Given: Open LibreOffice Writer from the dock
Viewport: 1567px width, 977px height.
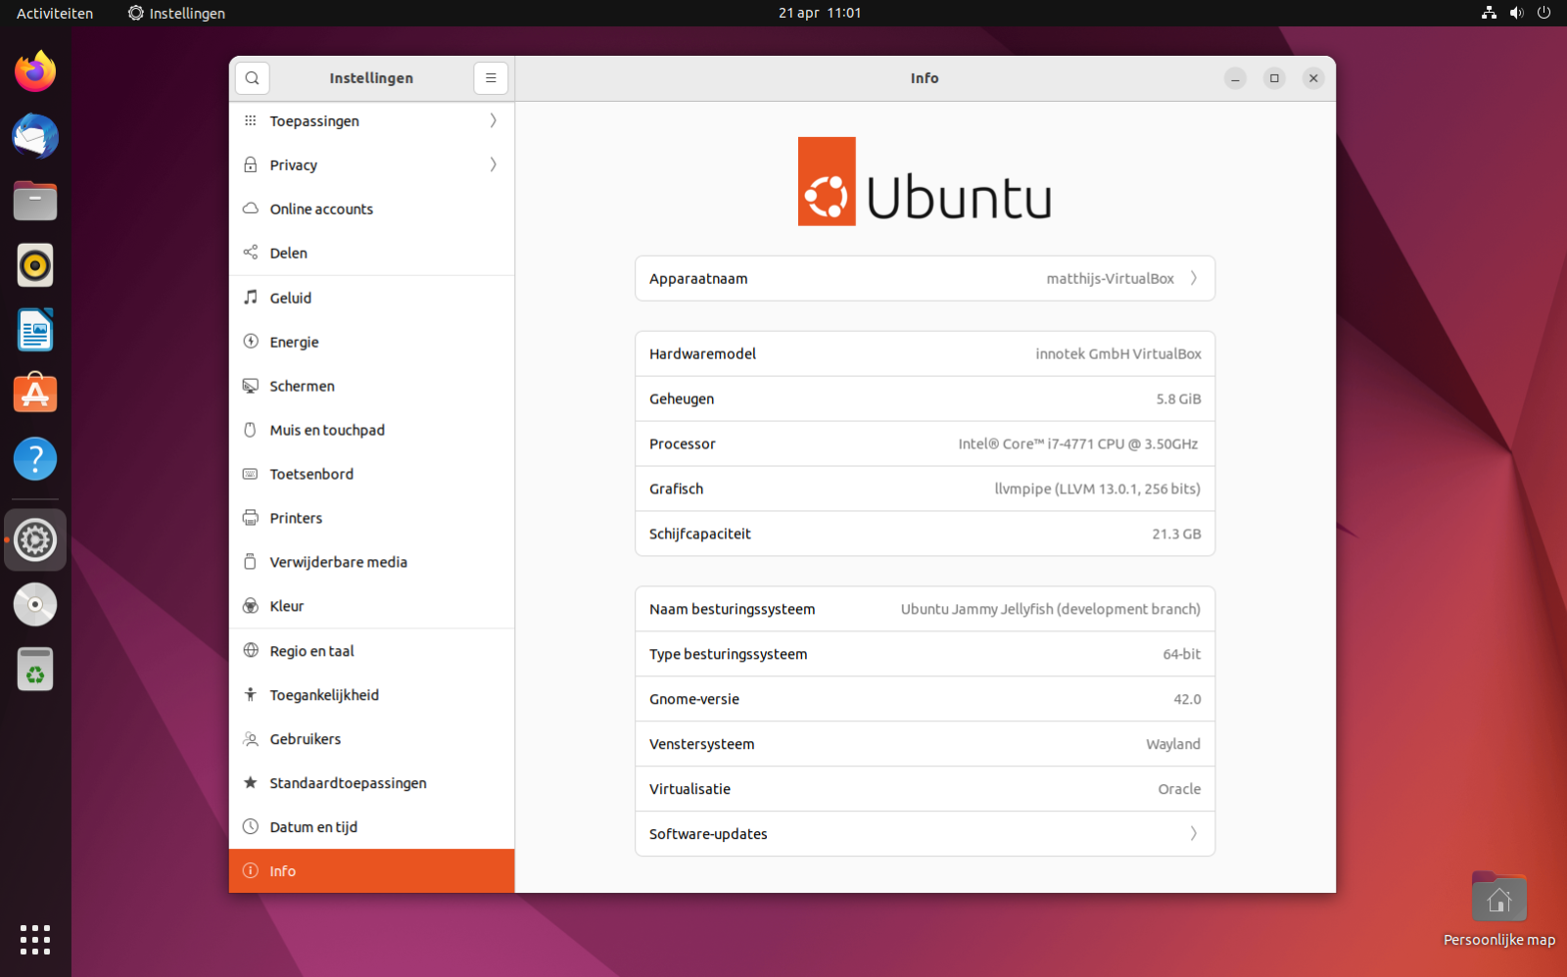Looking at the screenshot, I should point(35,330).
